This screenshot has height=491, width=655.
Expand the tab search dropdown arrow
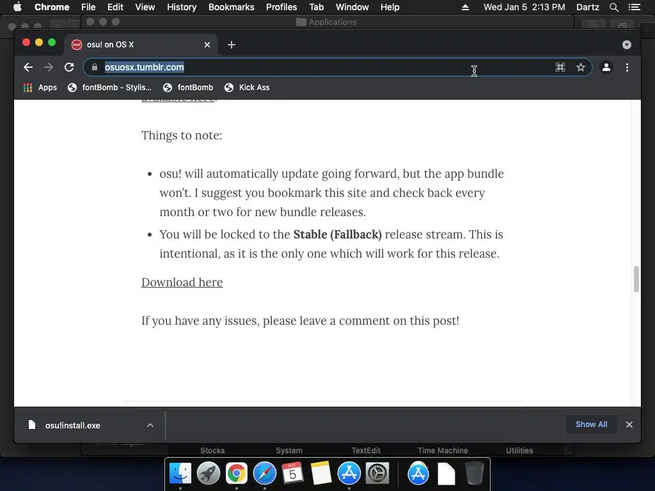point(627,45)
